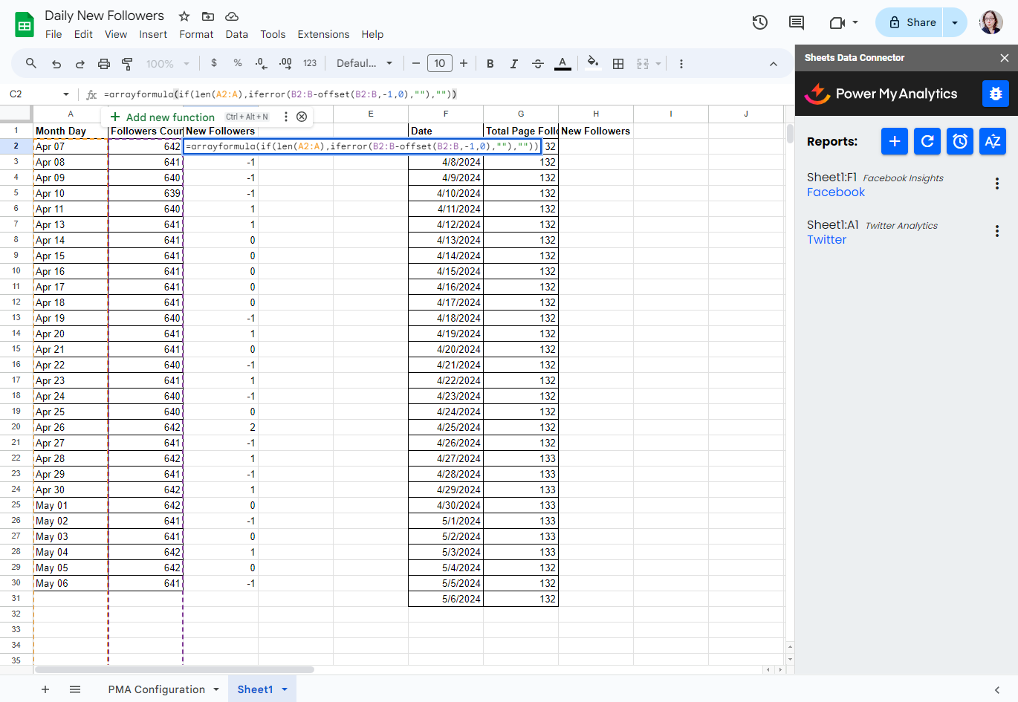
Task: Toggle bold formatting
Action: pos(490,64)
